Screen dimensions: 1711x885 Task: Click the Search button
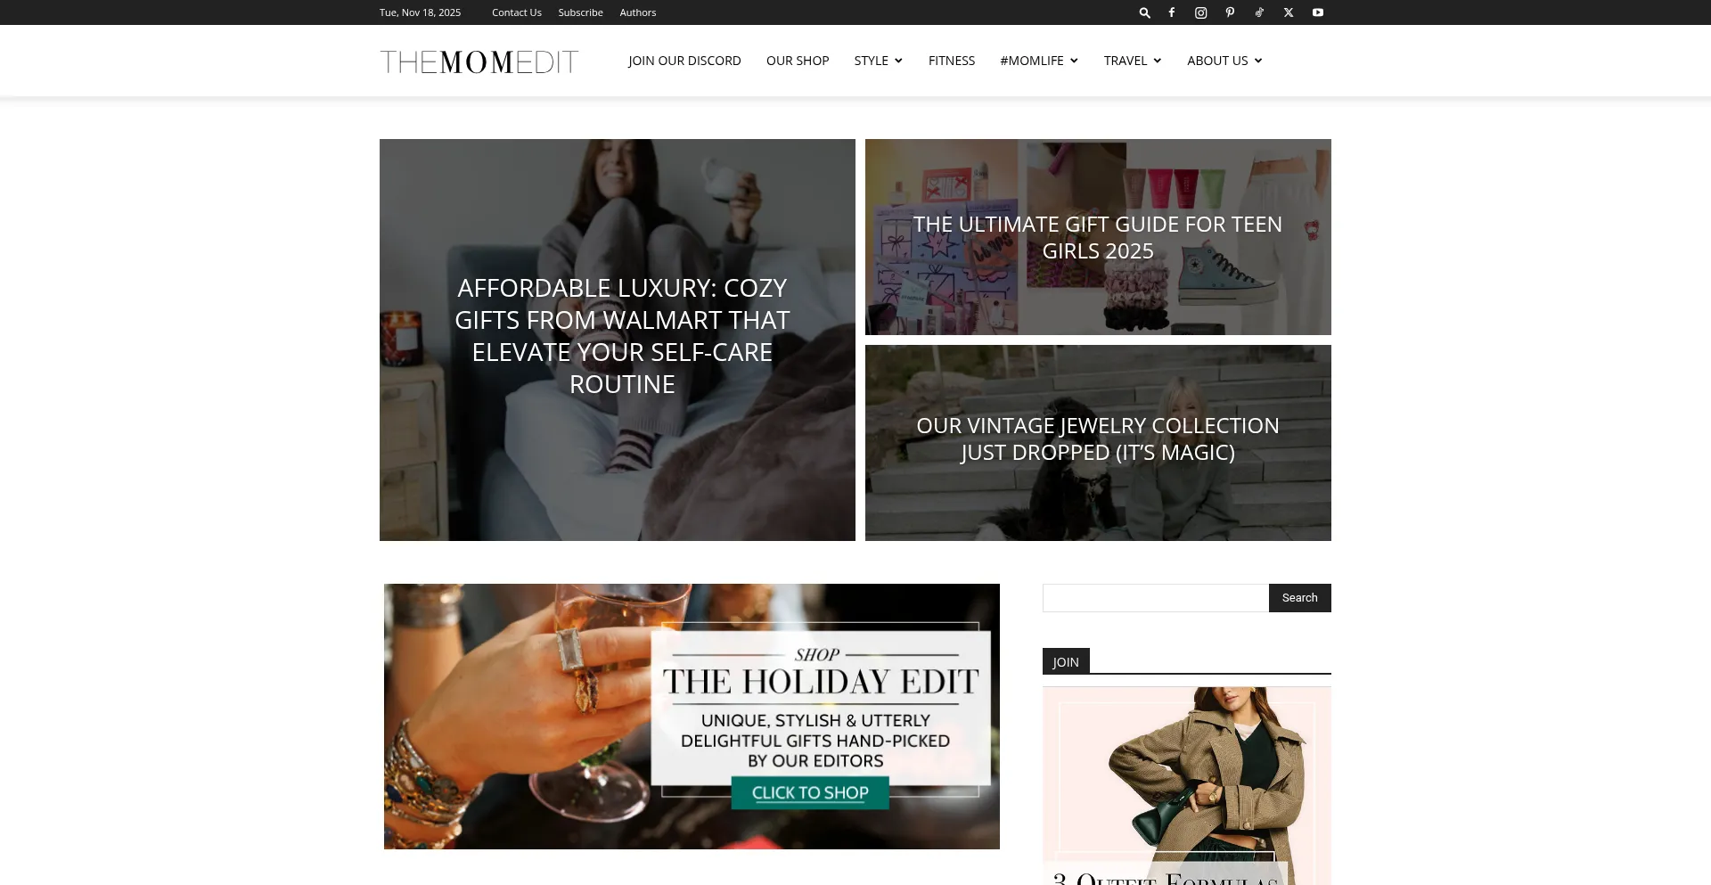(1300, 598)
